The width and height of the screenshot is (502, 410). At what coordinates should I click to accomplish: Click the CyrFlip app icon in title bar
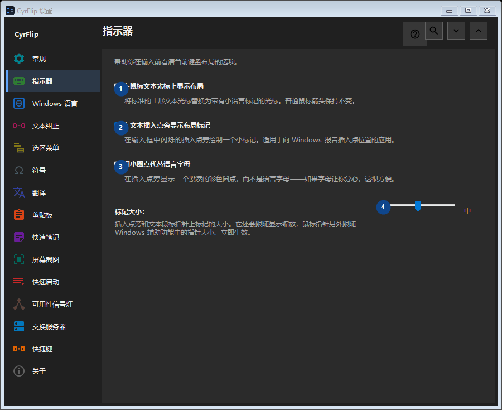click(10, 11)
